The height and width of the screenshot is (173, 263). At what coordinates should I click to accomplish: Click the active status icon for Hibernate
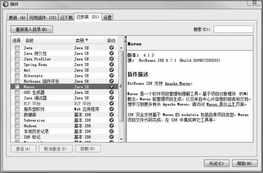click(111, 76)
